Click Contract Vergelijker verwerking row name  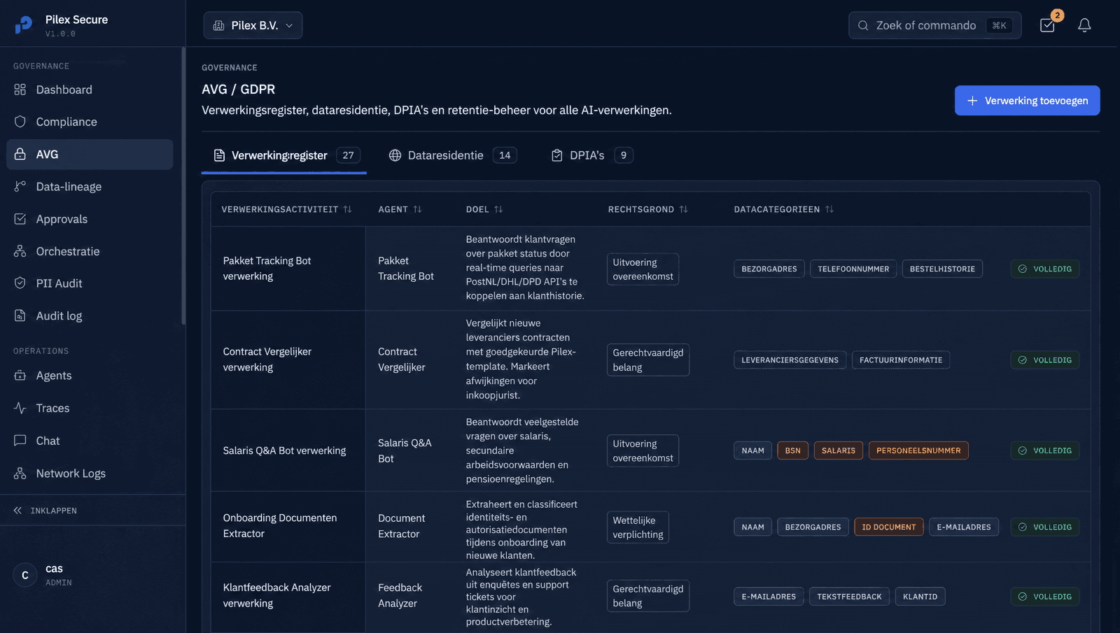click(x=267, y=360)
